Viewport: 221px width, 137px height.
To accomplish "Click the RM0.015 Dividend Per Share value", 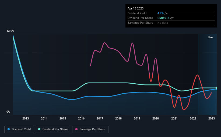I will click(x=163, y=18).
